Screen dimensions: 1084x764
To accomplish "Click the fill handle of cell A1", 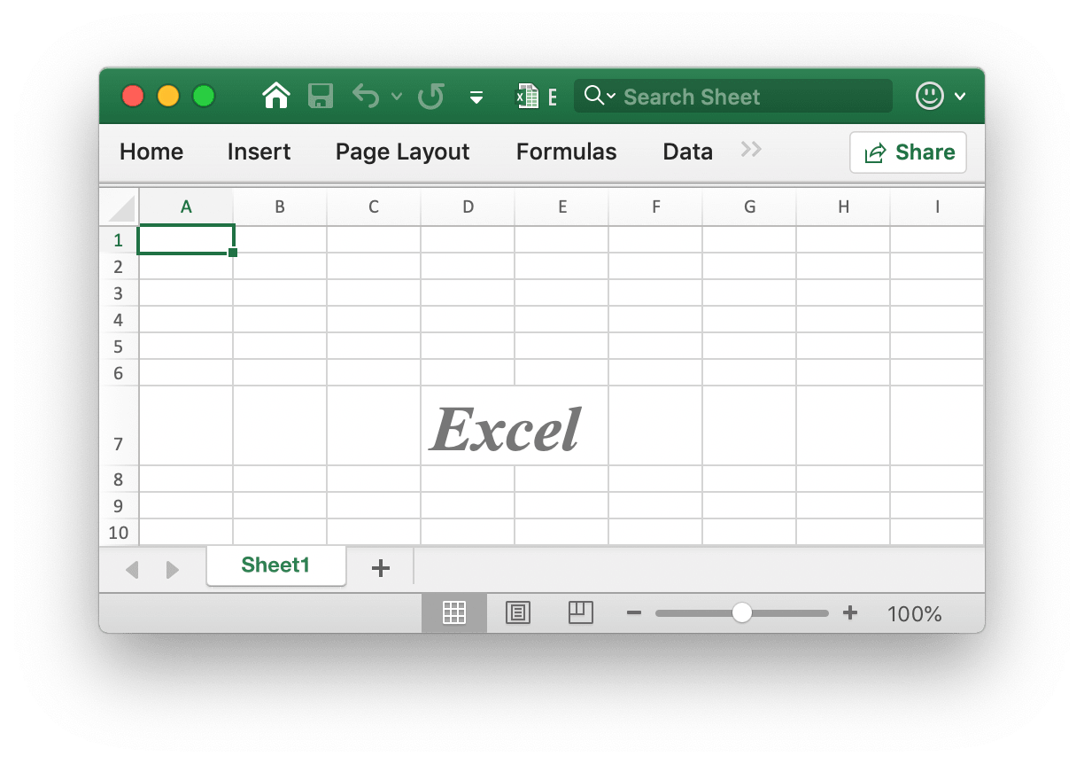I will [x=233, y=253].
